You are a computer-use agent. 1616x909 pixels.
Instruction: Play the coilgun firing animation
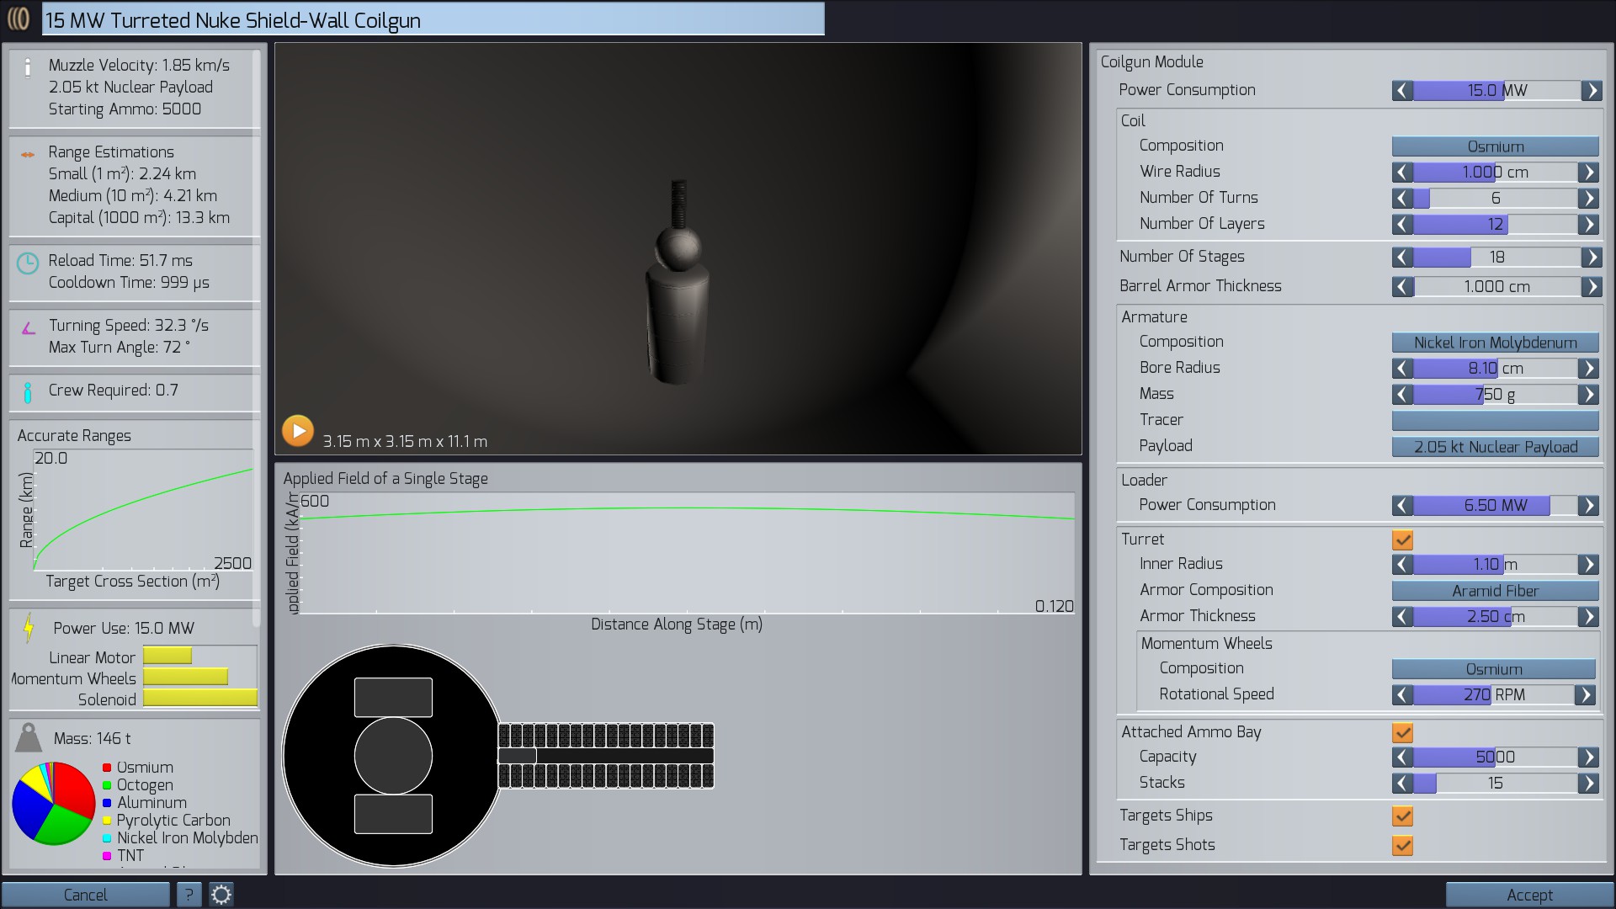point(298,430)
